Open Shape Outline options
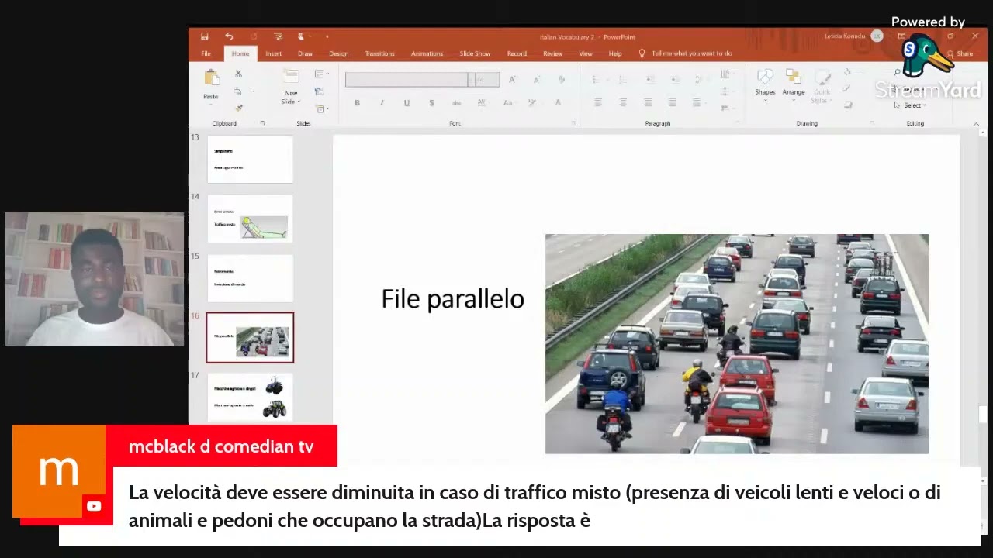The height and width of the screenshot is (558, 993). point(847,88)
